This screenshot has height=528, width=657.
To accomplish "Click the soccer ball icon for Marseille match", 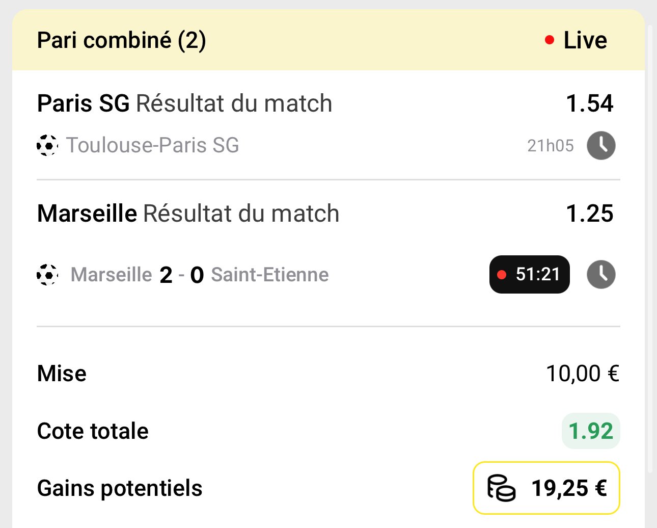I will pyautogui.click(x=47, y=275).
